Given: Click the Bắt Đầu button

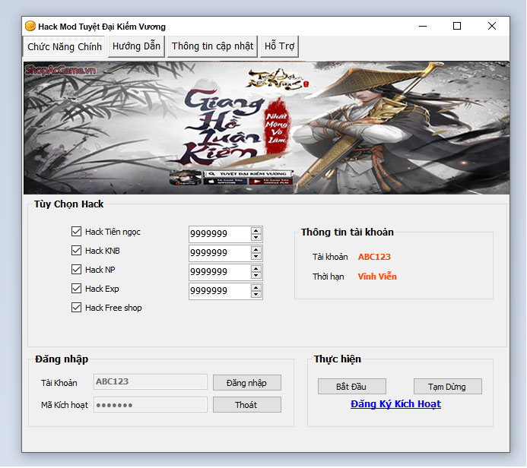Looking at the screenshot, I should [x=351, y=387].
